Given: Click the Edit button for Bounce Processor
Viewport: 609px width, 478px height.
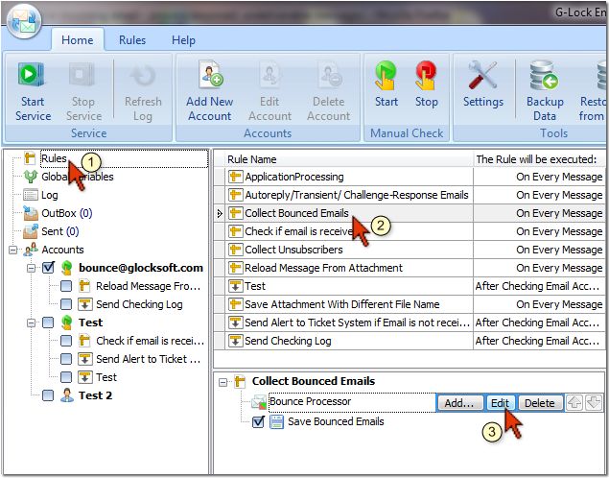Looking at the screenshot, I should coord(501,403).
